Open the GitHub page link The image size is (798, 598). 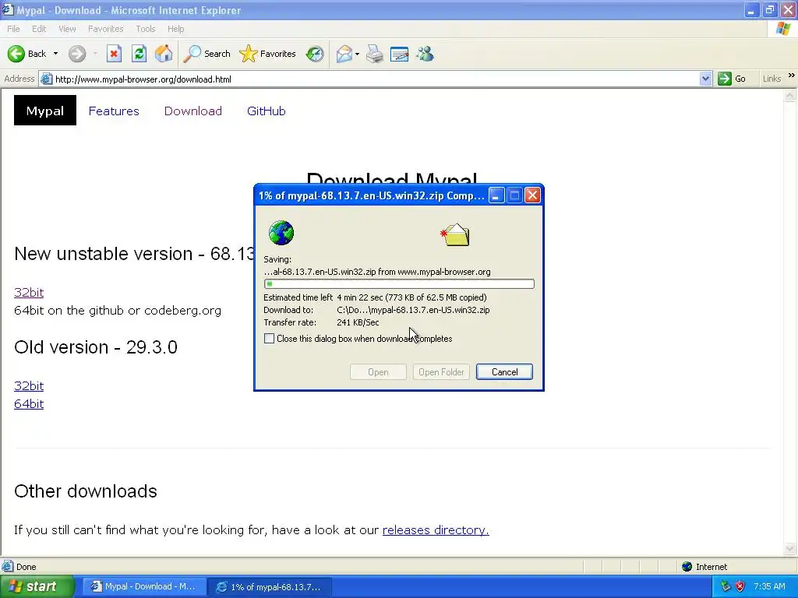point(267,111)
